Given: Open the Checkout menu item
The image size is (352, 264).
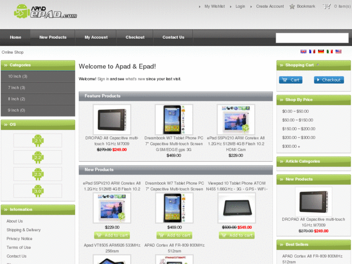Looking at the screenshot, I should (x=135, y=37).
